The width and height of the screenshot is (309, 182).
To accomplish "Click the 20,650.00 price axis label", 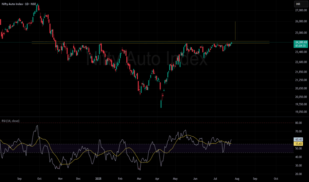I will pos(301,88).
